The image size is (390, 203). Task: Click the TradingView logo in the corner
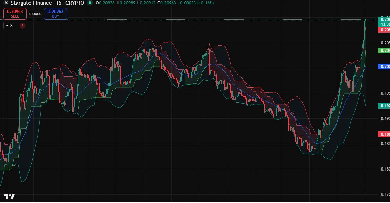(x=9, y=197)
